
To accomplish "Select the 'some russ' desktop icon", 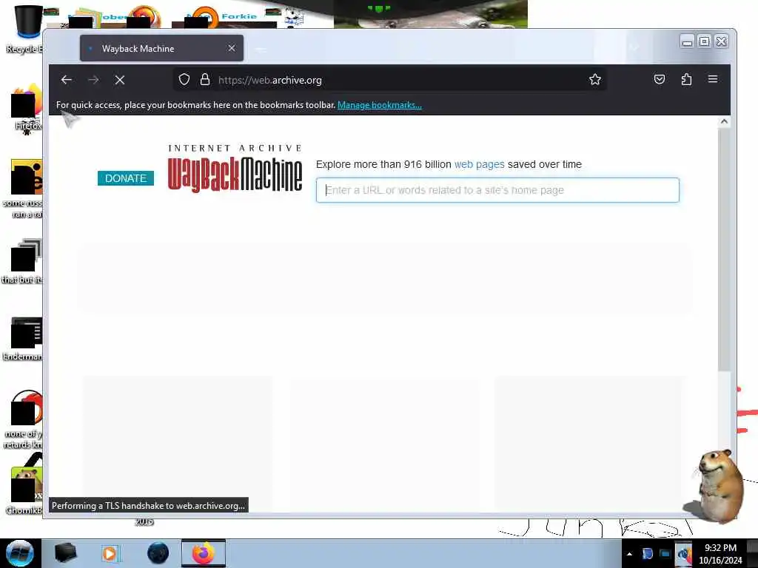I will coord(24,189).
